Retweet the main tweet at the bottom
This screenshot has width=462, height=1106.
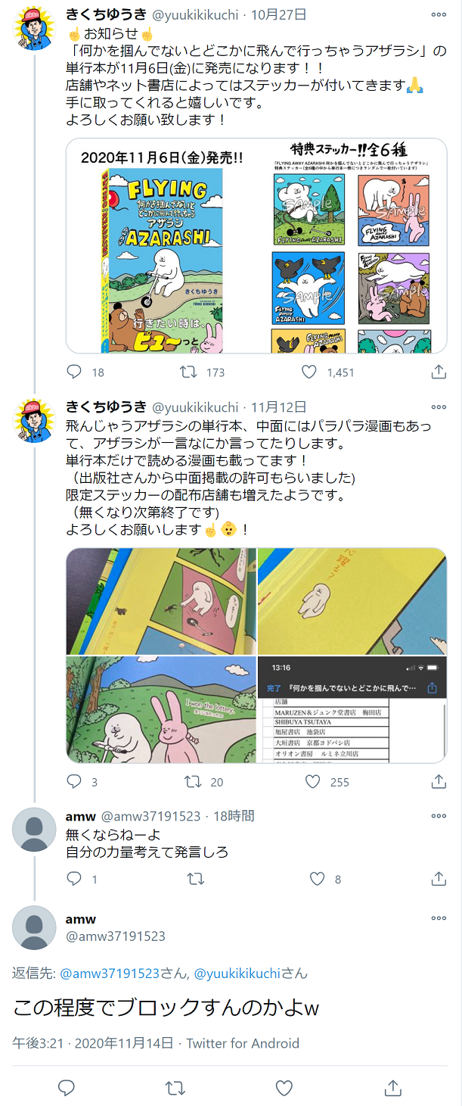coord(175,1088)
